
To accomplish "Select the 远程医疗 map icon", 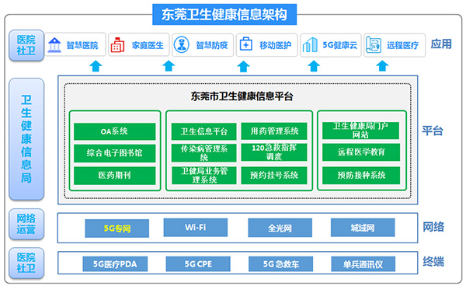I will [374, 45].
